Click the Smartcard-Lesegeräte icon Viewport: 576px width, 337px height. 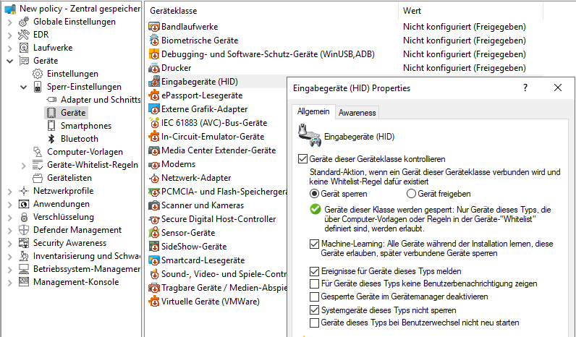pyautogui.click(x=154, y=260)
